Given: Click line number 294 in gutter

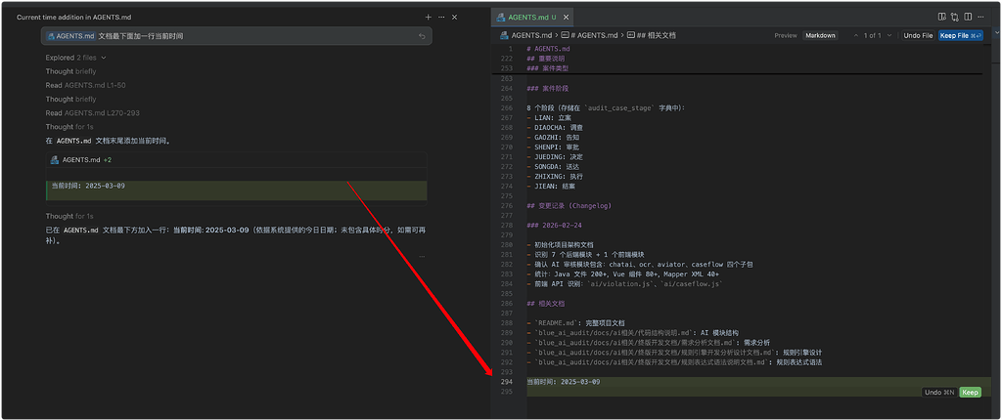Looking at the screenshot, I should click(x=506, y=382).
